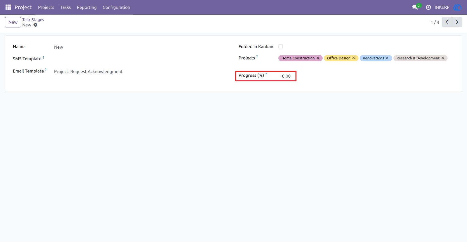Open the Projects menu

click(x=46, y=7)
